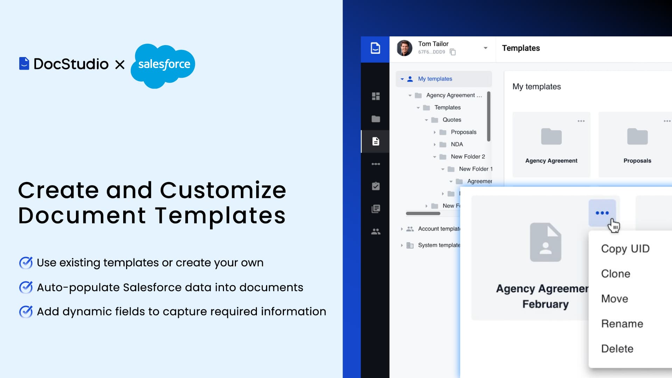Click Tom Tailor's profile avatar
Viewport: 672px width, 378px height.
click(404, 48)
